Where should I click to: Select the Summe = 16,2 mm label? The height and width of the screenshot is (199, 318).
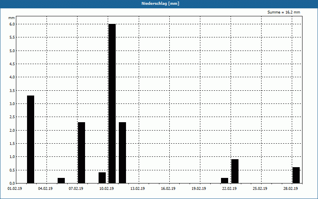[x=284, y=12]
